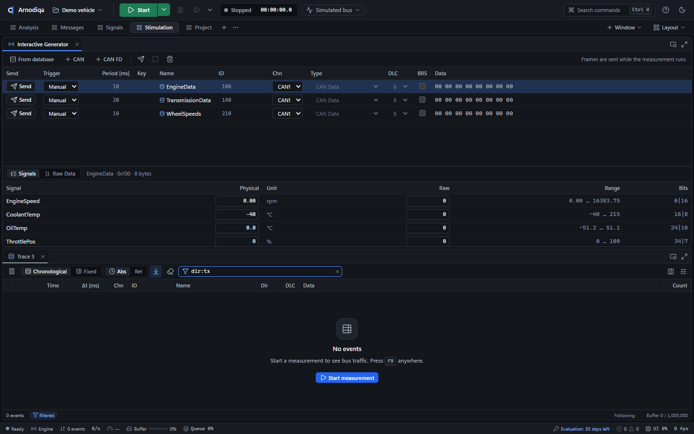Switch trace to Fixed mode
Image resolution: width=694 pixels, height=434 pixels.
point(86,271)
